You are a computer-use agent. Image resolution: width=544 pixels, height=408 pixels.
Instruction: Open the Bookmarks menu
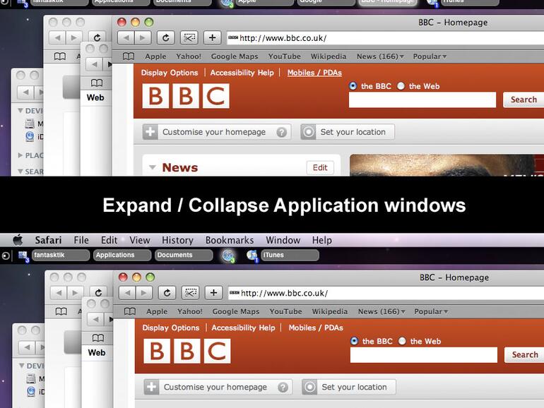tap(230, 240)
